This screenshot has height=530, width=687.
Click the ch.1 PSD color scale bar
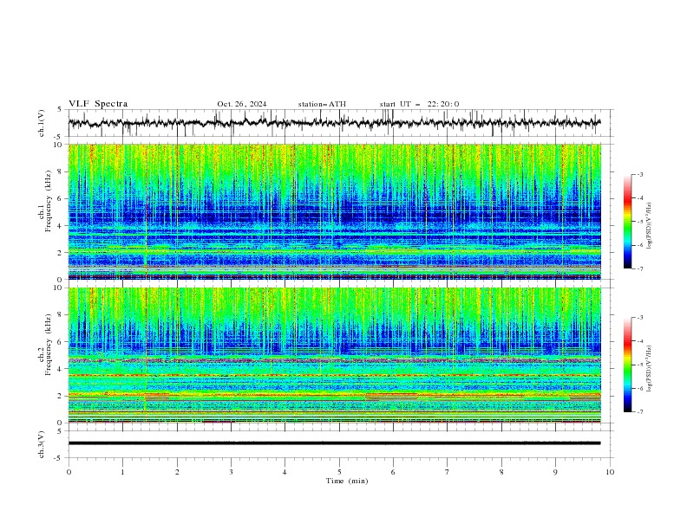point(627,222)
